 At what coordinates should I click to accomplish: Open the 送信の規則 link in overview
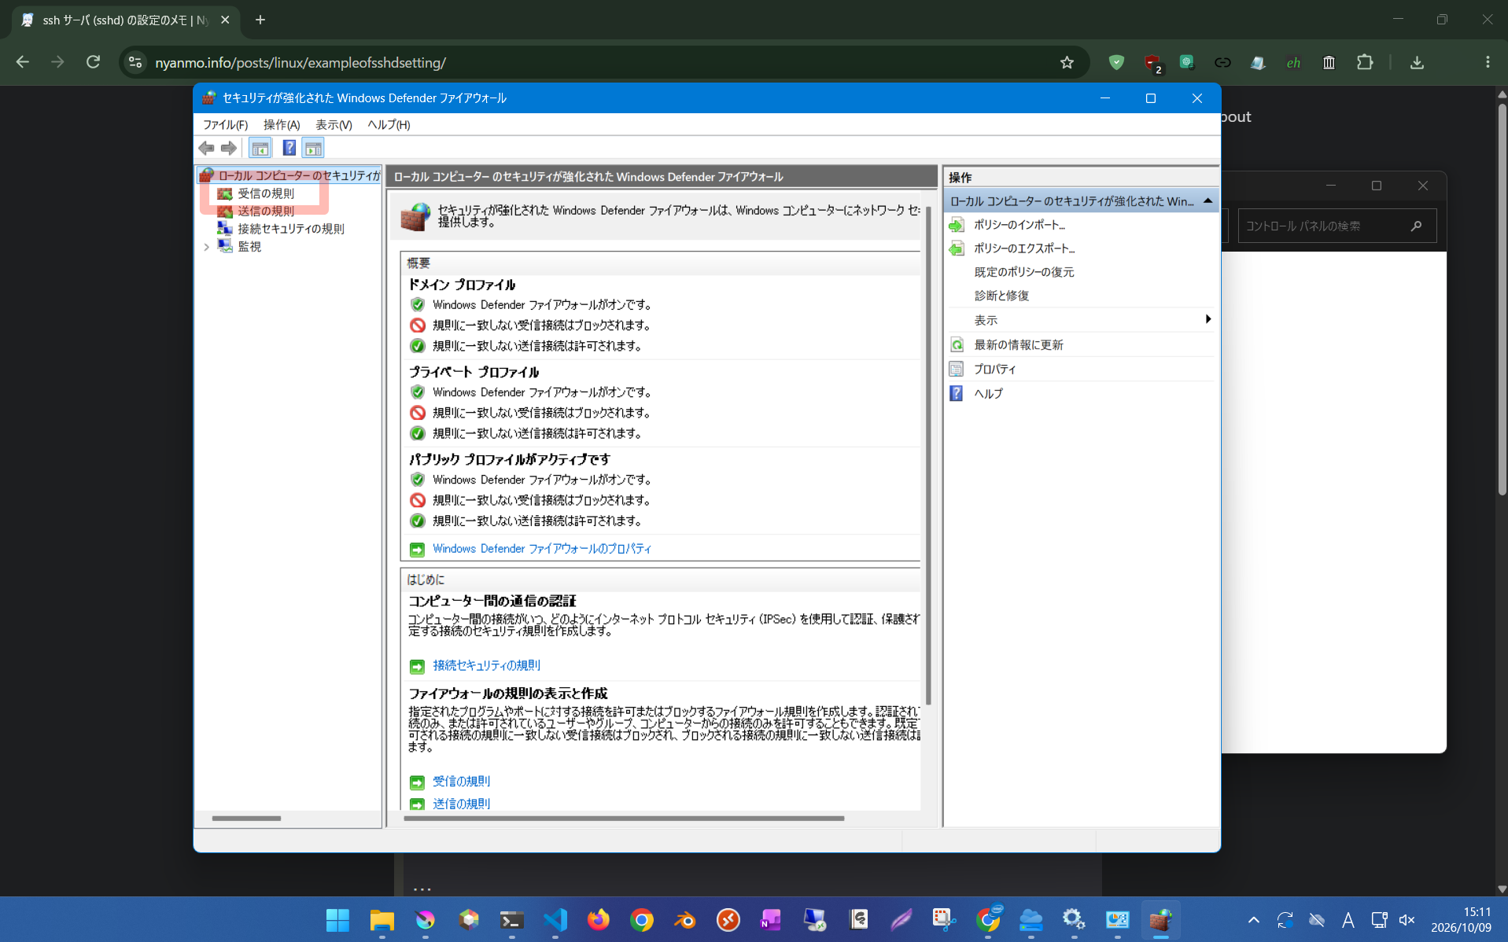461,804
